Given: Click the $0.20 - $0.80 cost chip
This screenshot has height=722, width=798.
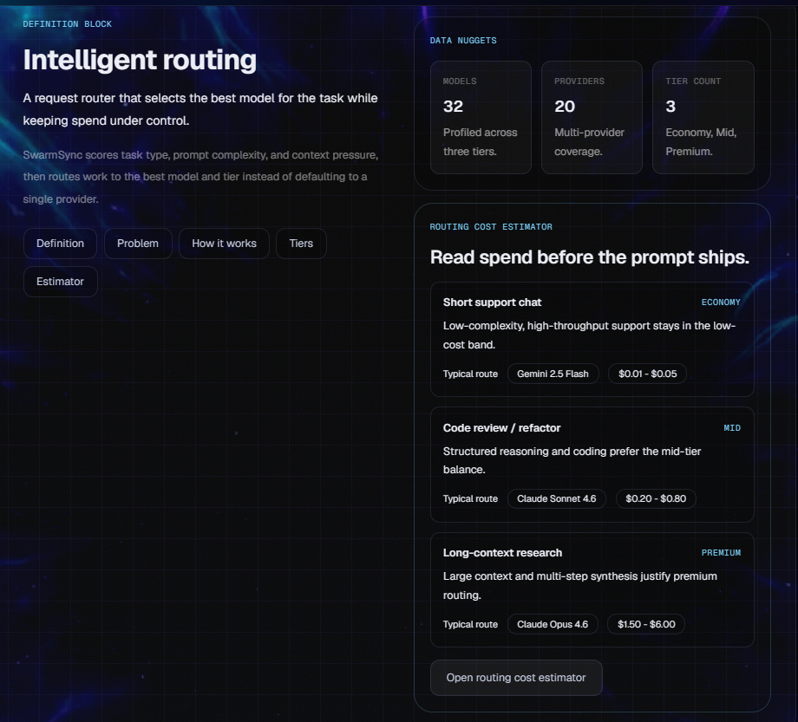Looking at the screenshot, I should pos(656,498).
